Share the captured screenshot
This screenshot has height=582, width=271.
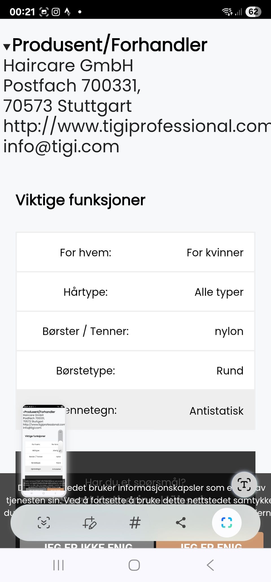[181, 523]
